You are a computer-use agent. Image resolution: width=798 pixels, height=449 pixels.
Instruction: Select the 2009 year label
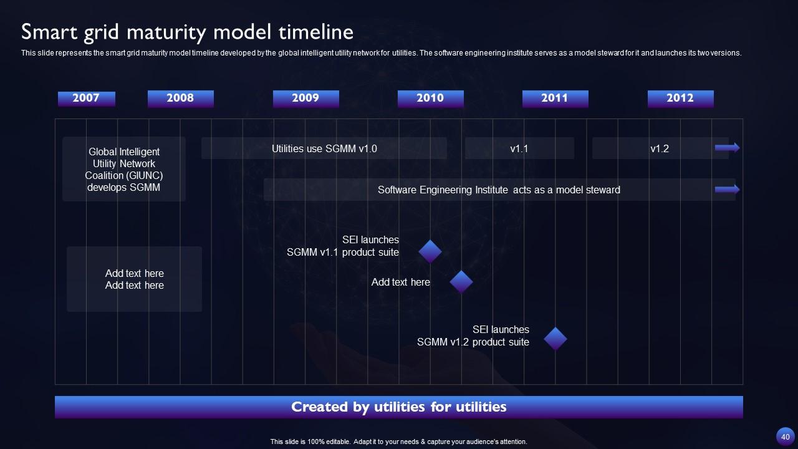click(306, 98)
